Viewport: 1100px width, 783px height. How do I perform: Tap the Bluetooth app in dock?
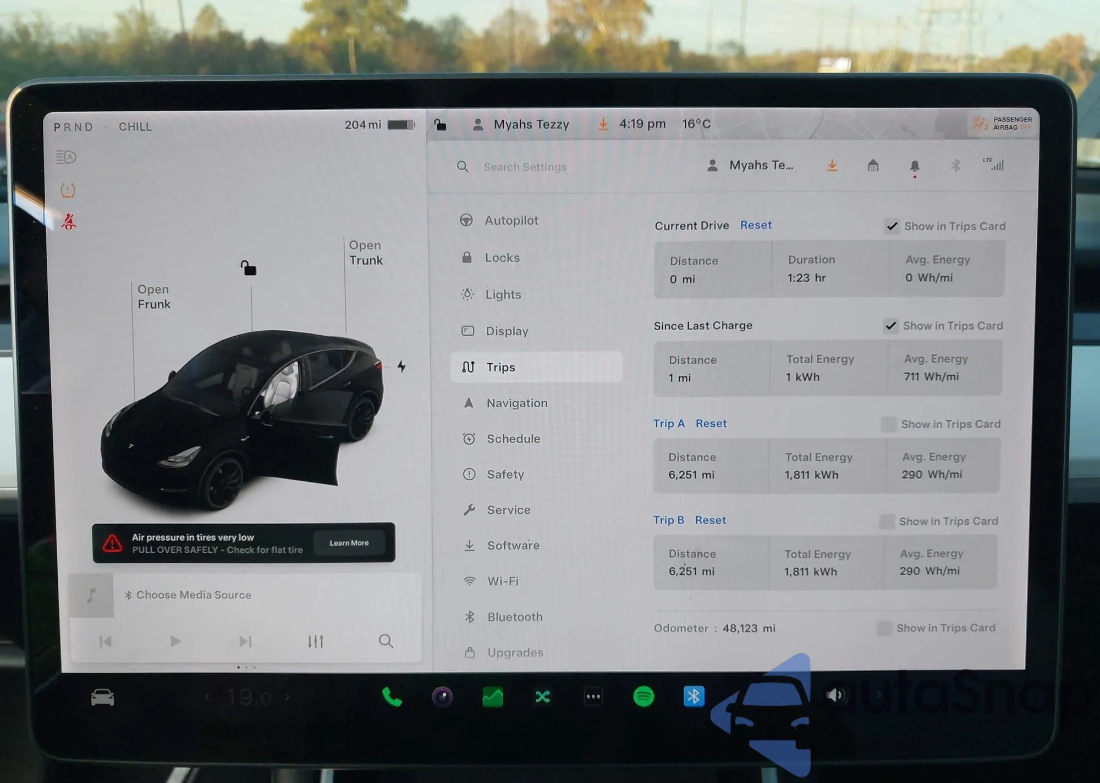[694, 697]
